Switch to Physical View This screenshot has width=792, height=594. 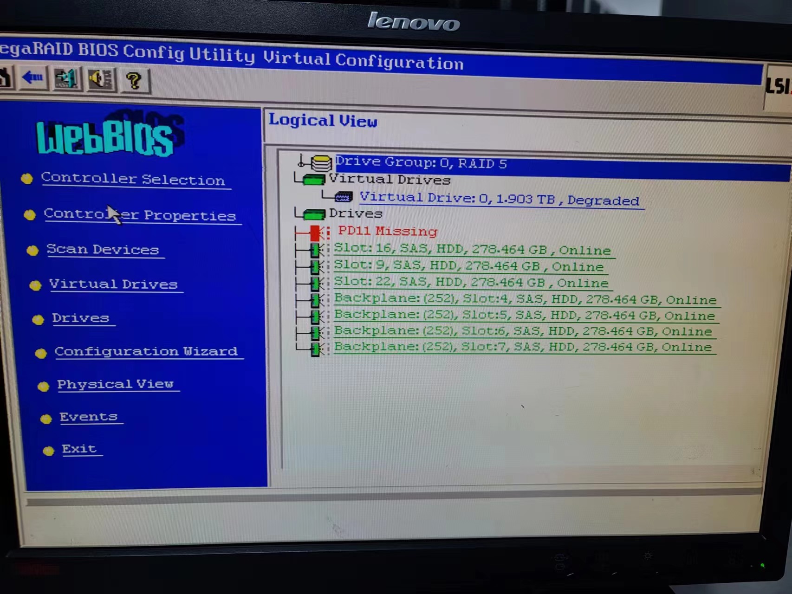click(116, 384)
